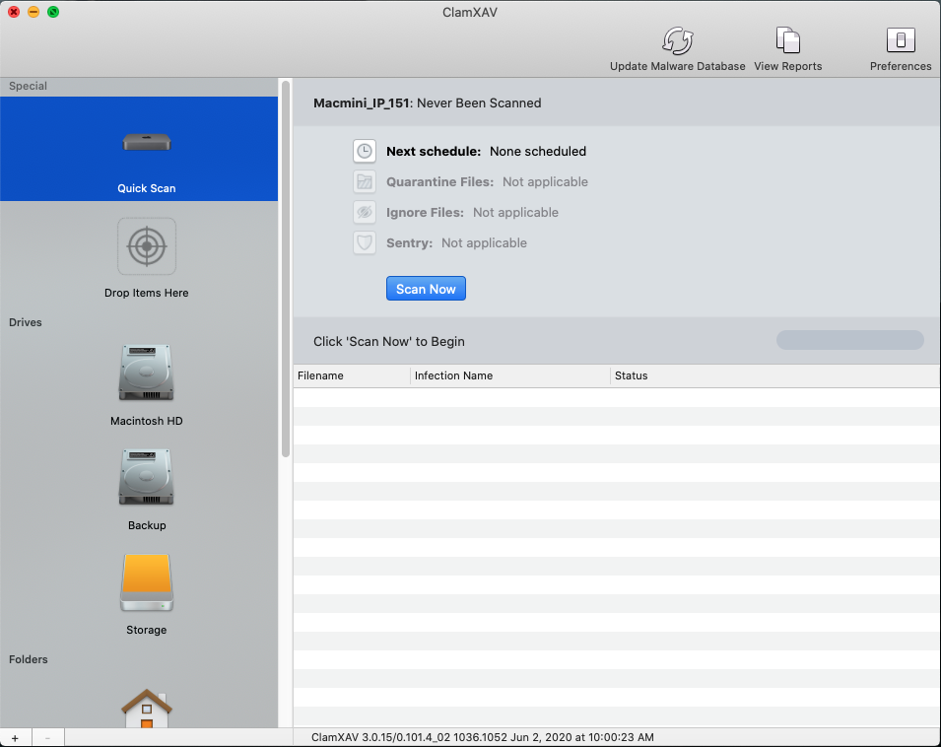The width and height of the screenshot is (941, 747).
Task: Click the Macintosh HD label
Action: [x=147, y=421]
